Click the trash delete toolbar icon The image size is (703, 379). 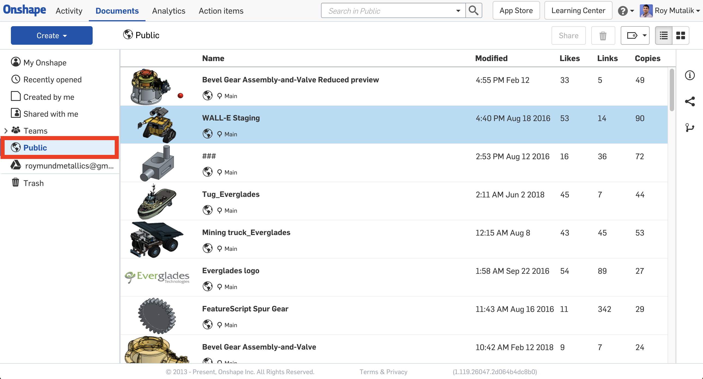click(603, 35)
